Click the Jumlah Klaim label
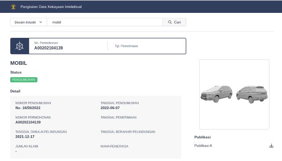Viewport: 282px width, 161px height. click(x=27, y=146)
